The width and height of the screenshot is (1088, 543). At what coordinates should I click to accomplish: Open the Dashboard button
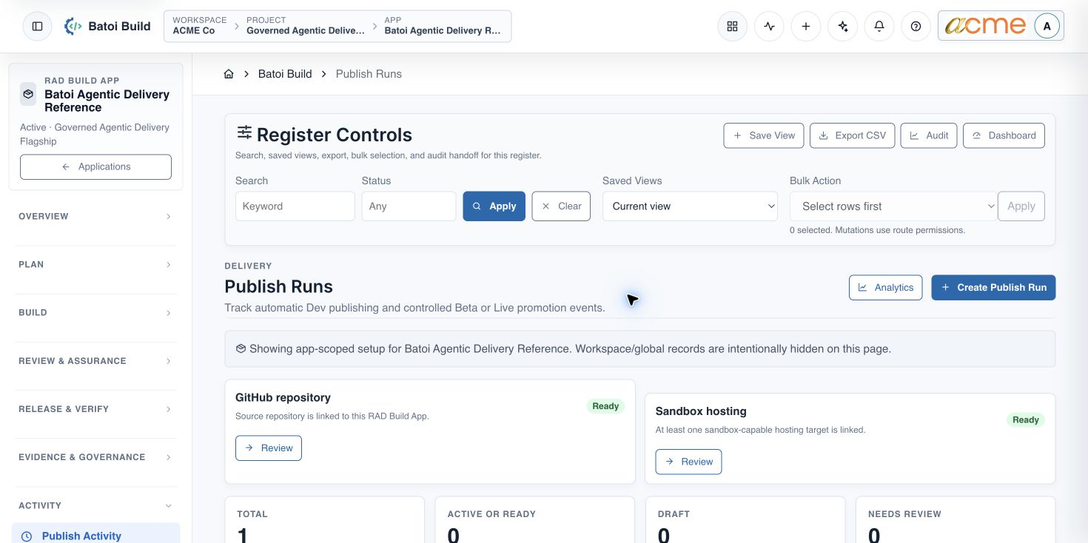(1004, 135)
